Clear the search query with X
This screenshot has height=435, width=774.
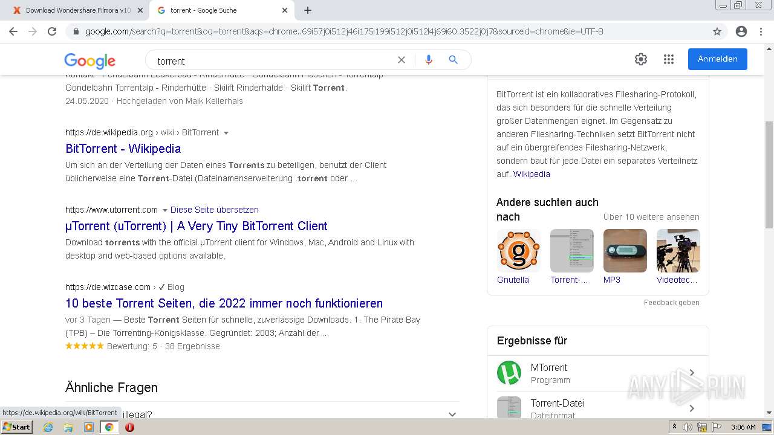[x=401, y=60]
